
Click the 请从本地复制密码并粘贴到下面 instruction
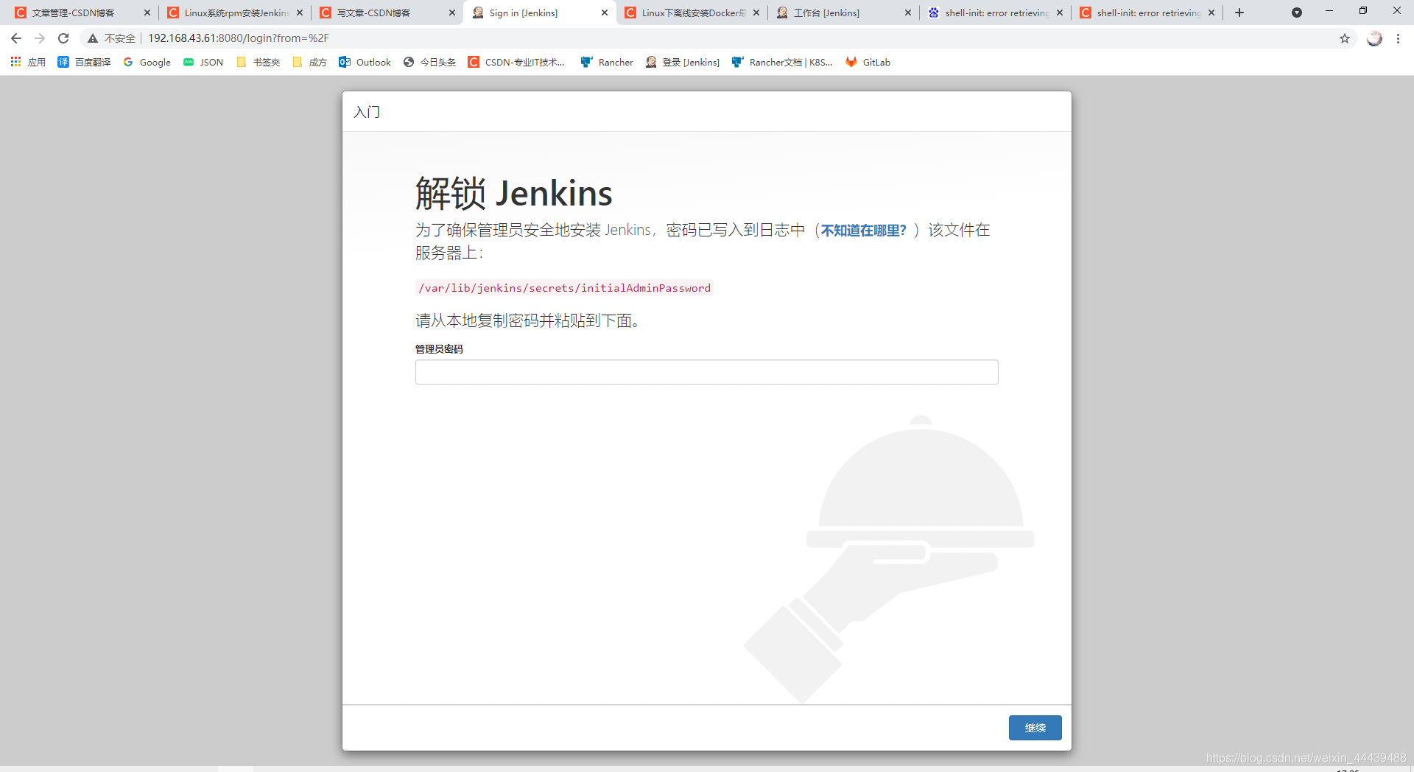[x=527, y=320]
